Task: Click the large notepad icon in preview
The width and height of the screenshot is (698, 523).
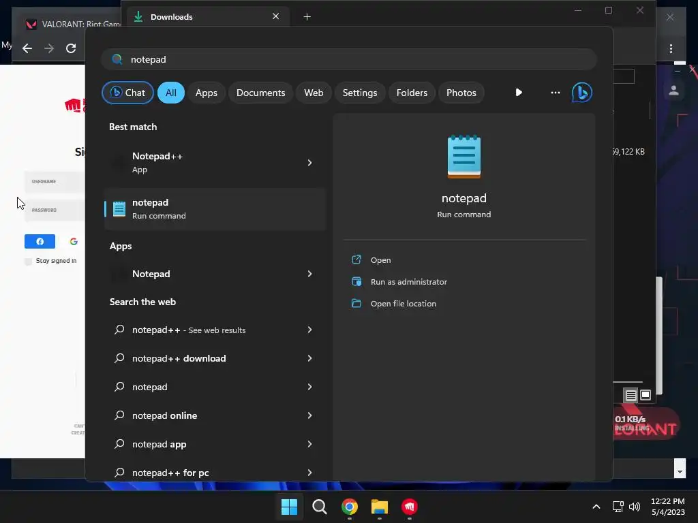Action: coord(464,157)
